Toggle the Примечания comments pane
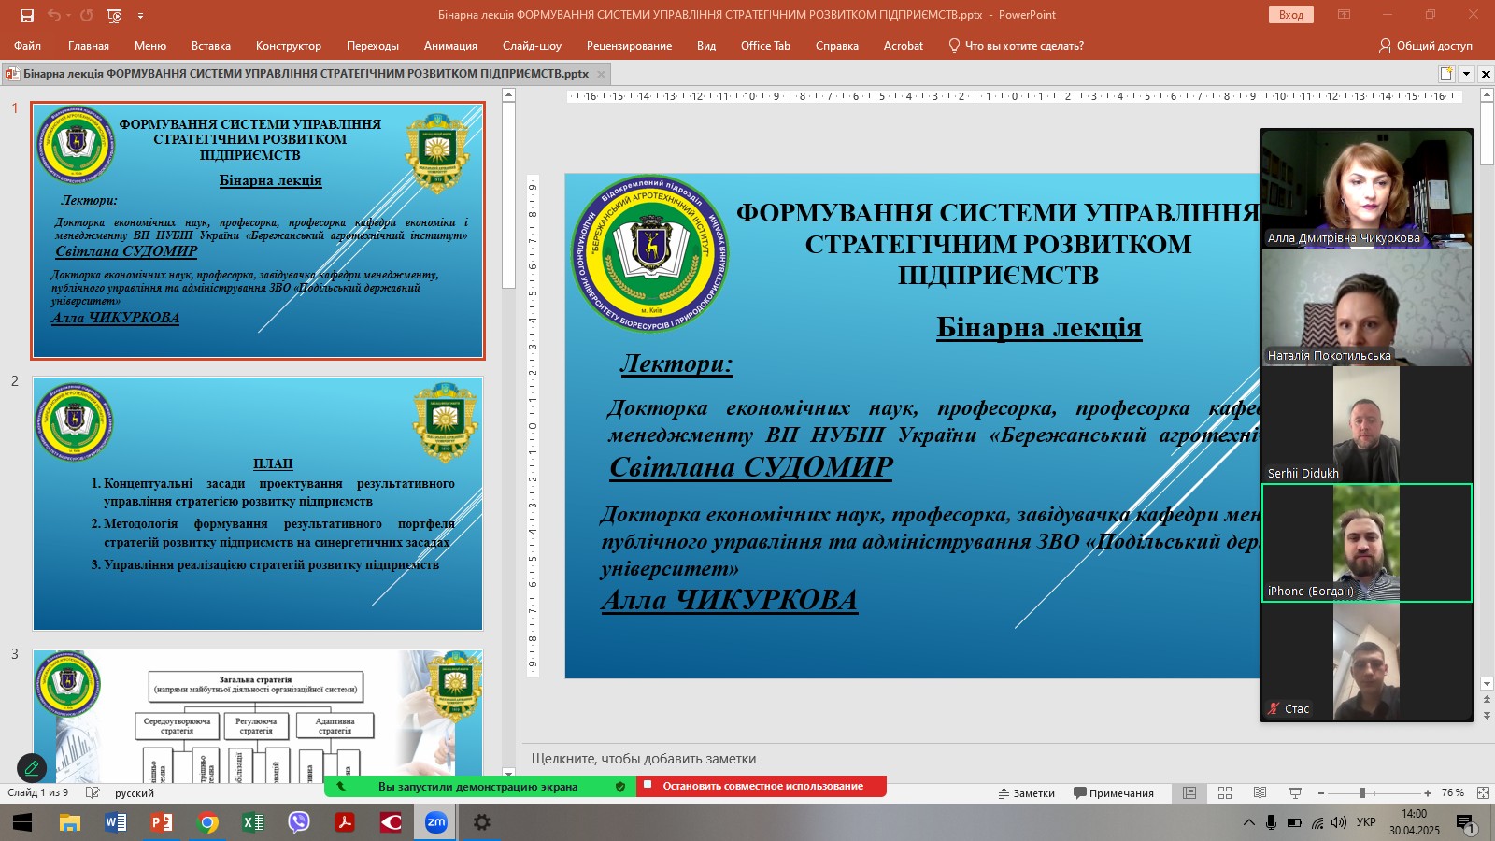The width and height of the screenshot is (1495, 841). tap(1114, 792)
